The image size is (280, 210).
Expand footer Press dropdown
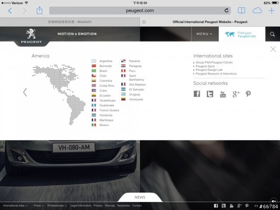(39, 206)
